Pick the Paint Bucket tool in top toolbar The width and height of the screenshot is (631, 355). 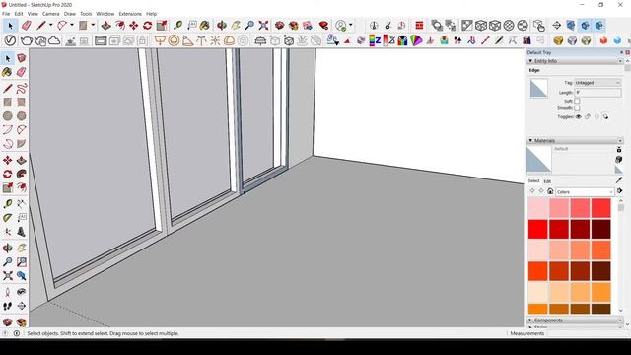[x=205, y=26]
